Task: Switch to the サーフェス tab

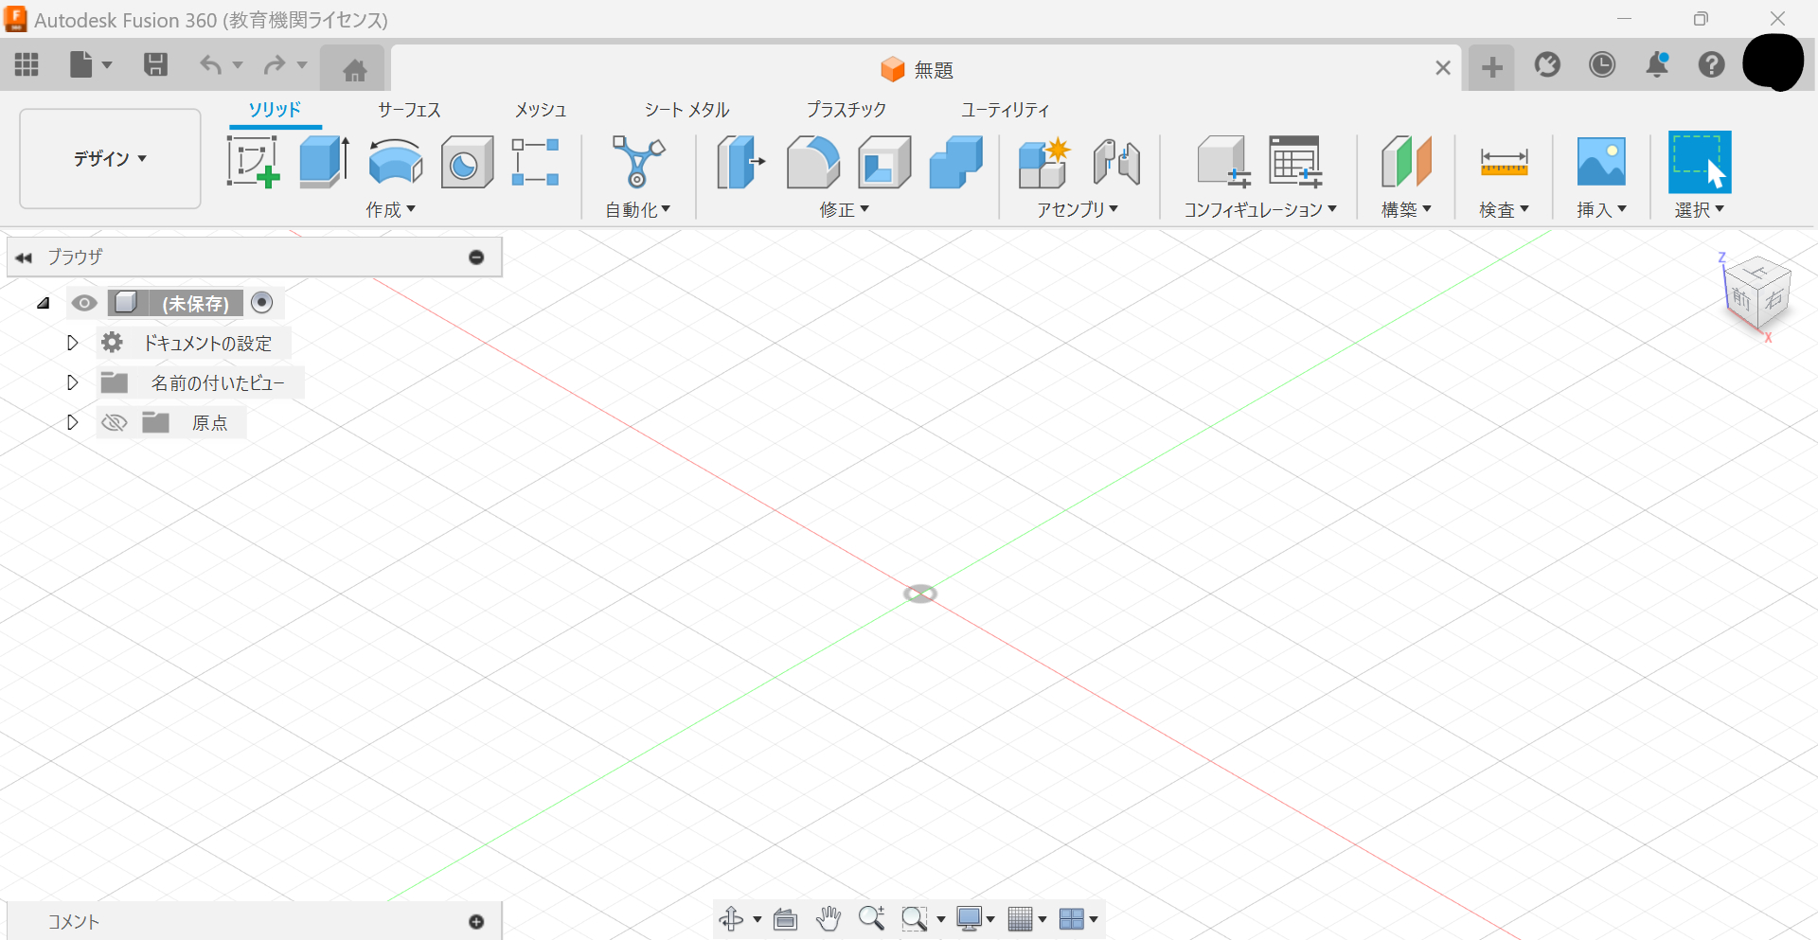Action: 409,110
